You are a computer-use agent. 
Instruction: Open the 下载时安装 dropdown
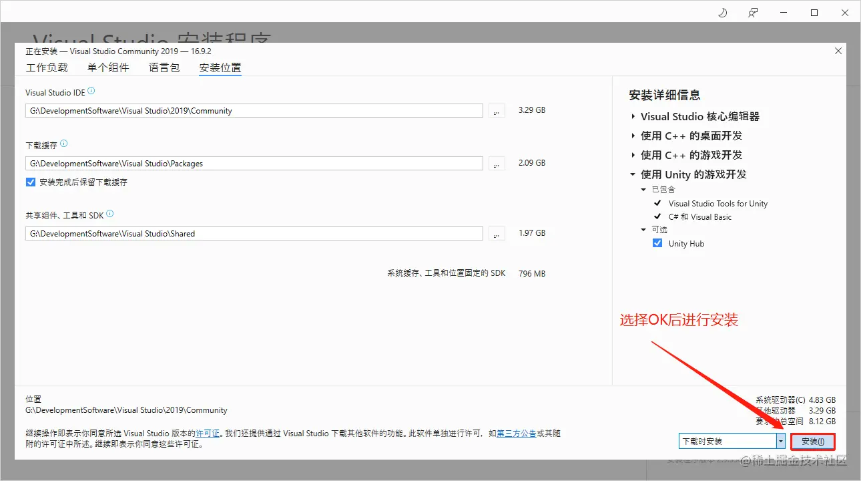coord(732,441)
